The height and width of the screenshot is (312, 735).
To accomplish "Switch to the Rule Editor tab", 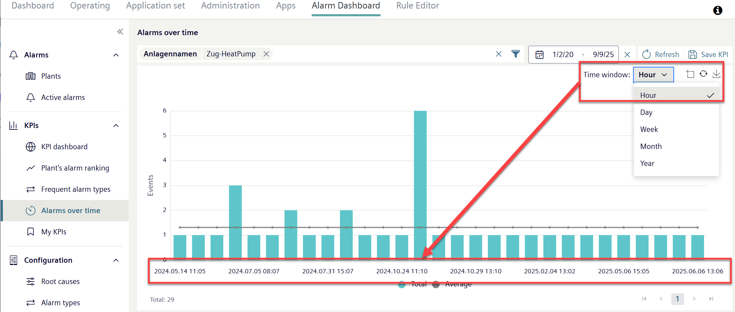I will tap(417, 6).
